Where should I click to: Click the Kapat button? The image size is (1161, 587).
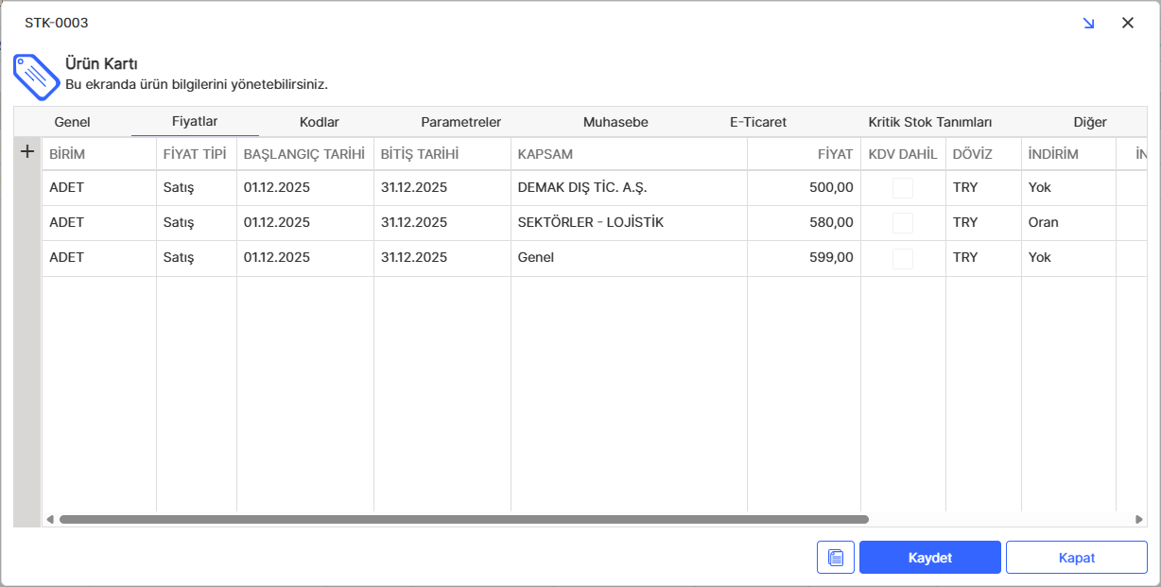1076,558
